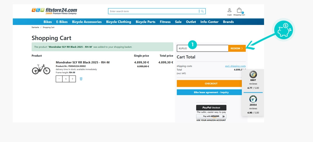Viewport: 313px width, 142px height.
Task: Click the orange REDEEM button
Action: point(237,48)
